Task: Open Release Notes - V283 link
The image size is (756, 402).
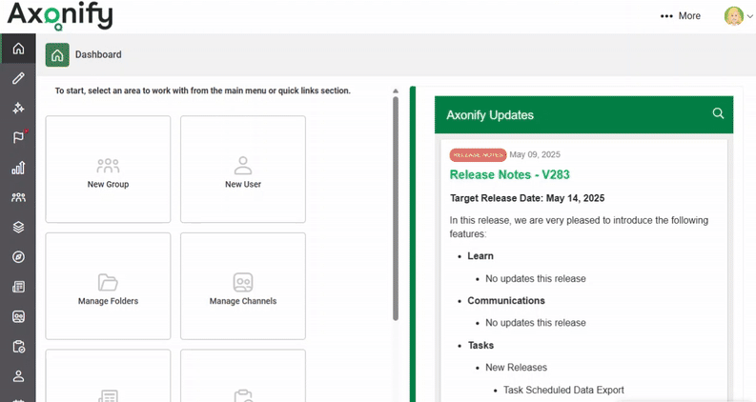Action: 509,175
